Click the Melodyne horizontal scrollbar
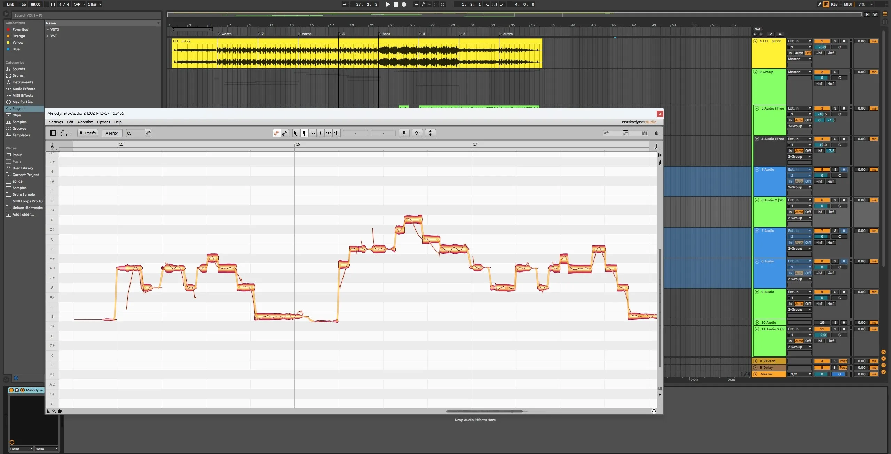The width and height of the screenshot is (891, 454). pyautogui.click(x=484, y=411)
